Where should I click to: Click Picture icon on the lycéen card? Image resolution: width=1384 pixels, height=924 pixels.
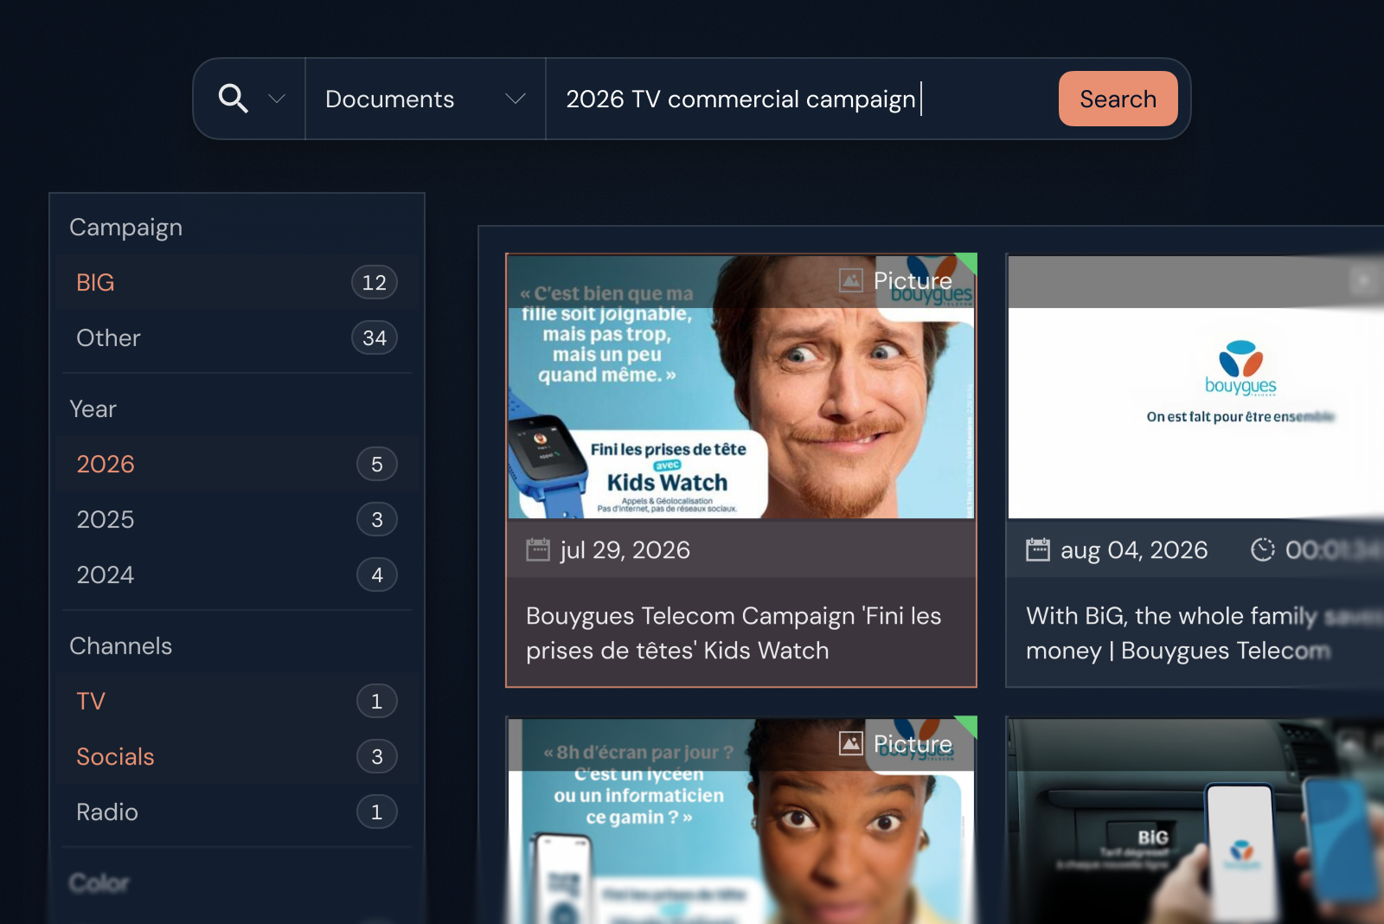pos(851,743)
